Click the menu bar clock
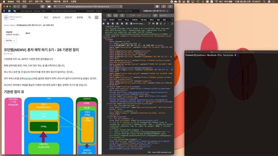This screenshot has width=278, height=156. [x=248, y=1]
